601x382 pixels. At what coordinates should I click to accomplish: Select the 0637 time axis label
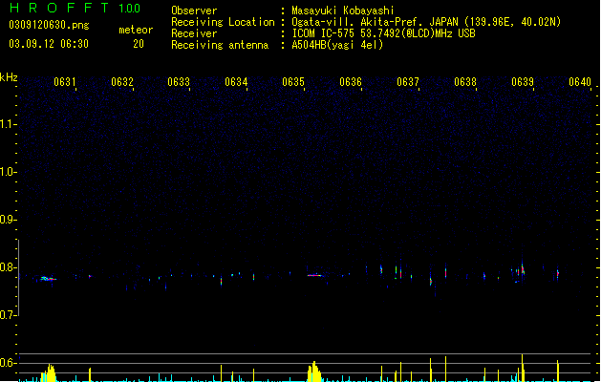pos(408,82)
